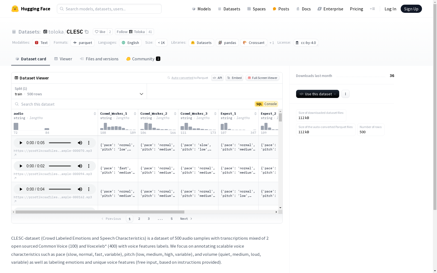
Task: Click the Text modality tag
Action: pos(41,43)
